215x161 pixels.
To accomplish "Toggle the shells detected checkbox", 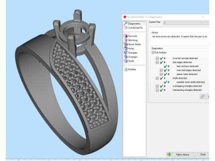I will tap(157, 78).
